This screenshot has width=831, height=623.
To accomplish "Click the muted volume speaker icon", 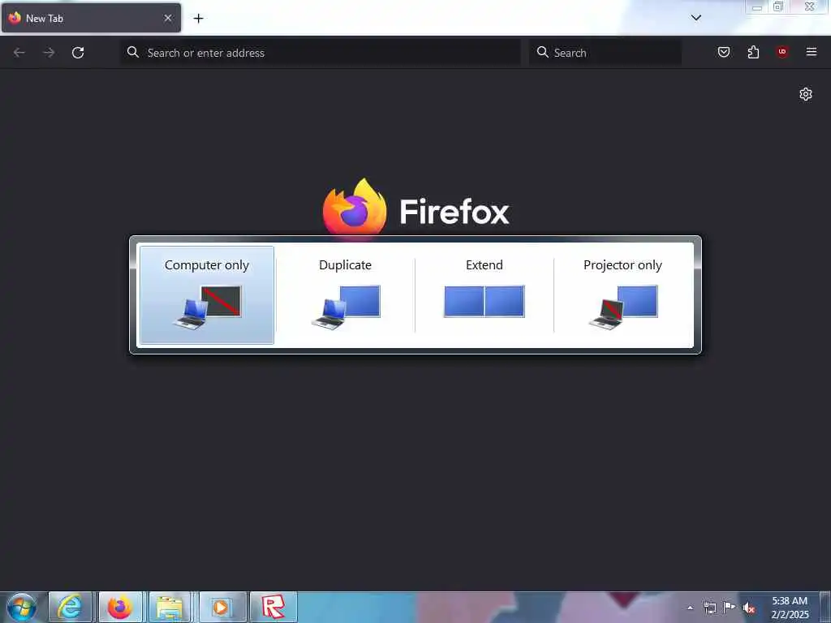I will pyautogui.click(x=749, y=608).
